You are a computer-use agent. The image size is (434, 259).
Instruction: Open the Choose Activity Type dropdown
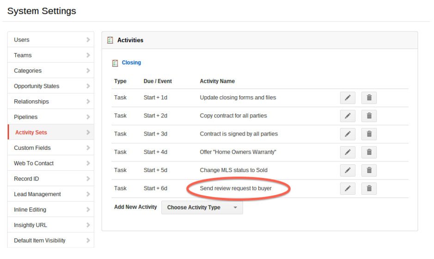click(x=202, y=208)
